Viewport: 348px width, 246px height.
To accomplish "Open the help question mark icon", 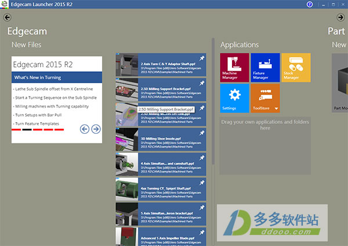I will click(x=310, y=5).
